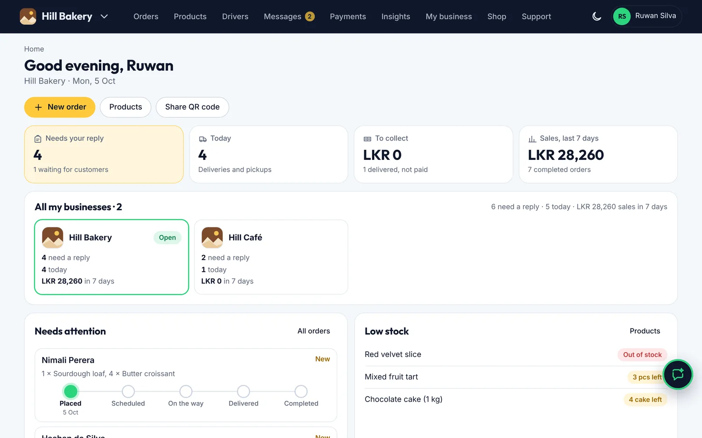Select the On the way step circle
This screenshot has width=702, height=438.
(186, 391)
